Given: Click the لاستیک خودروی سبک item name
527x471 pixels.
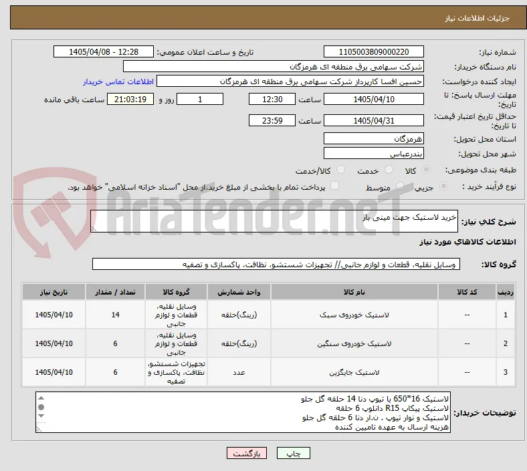Looking at the screenshot, I should point(354,315).
